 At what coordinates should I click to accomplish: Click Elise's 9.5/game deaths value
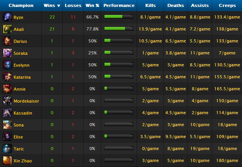[x=176, y=137]
